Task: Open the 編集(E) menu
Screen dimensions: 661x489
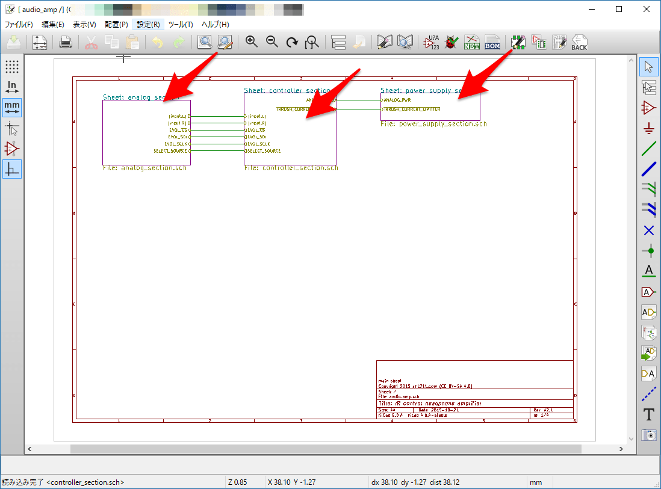Action: click(x=53, y=25)
